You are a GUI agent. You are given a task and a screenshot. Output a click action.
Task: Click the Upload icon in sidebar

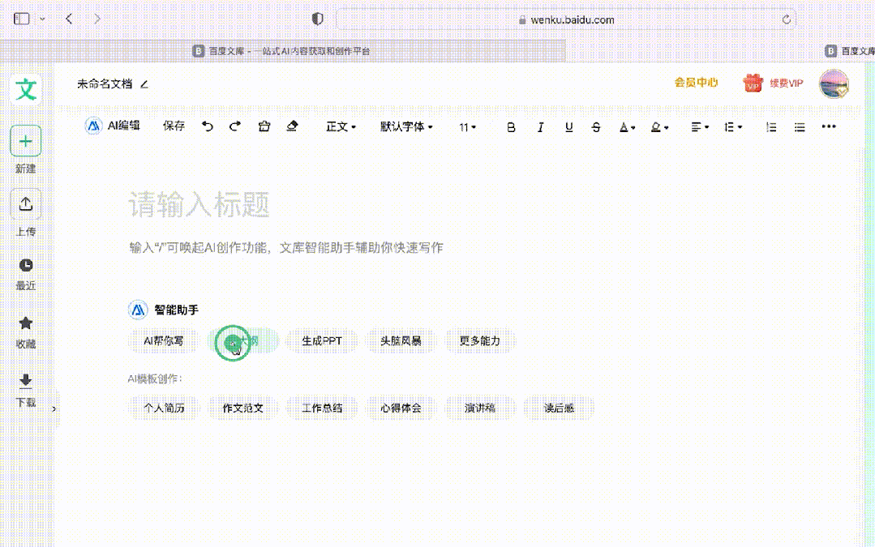click(x=26, y=204)
